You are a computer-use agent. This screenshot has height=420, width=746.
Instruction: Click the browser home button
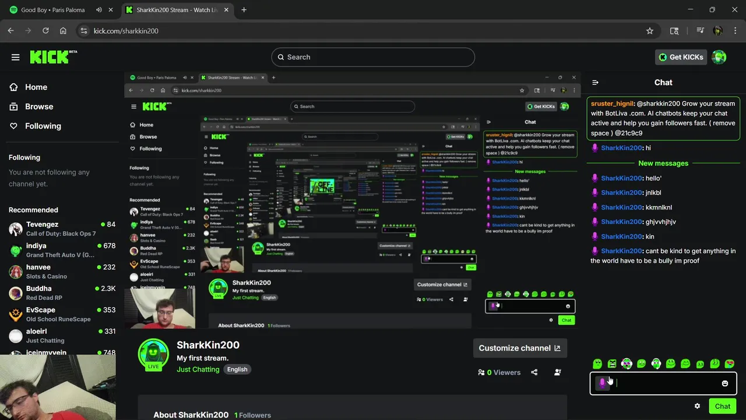(x=63, y=31)
